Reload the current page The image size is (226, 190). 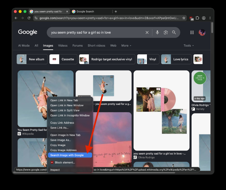coord(29,18)
